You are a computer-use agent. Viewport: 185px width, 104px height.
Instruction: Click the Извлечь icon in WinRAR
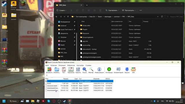pos(57,70)
